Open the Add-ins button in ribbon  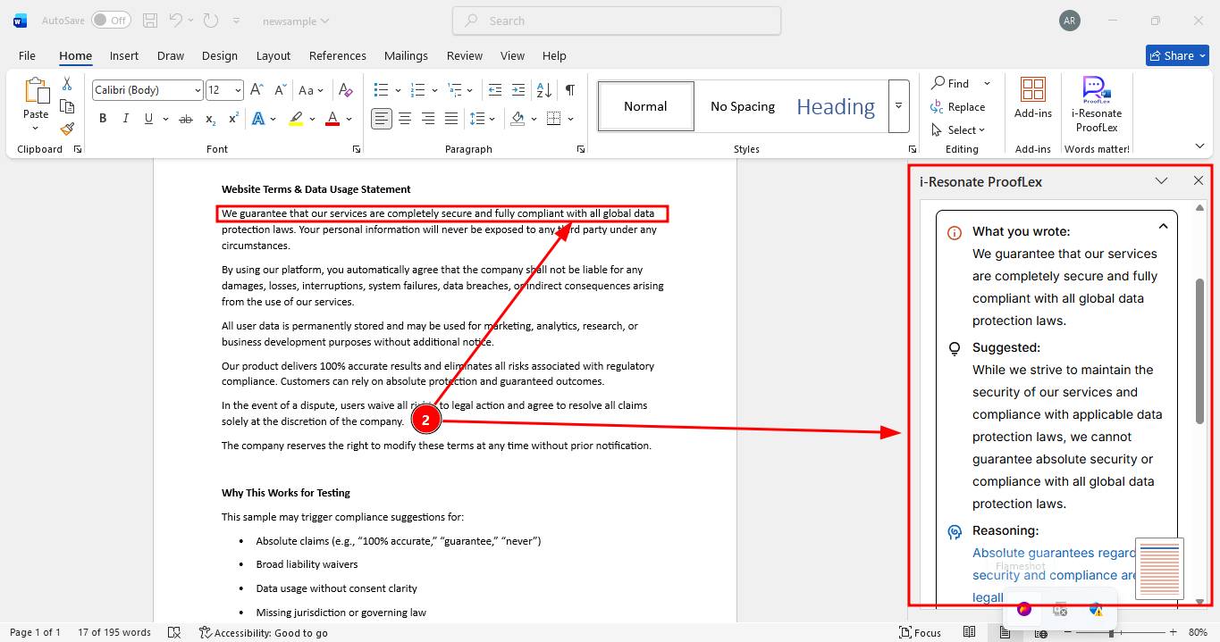pos(1032,97)
